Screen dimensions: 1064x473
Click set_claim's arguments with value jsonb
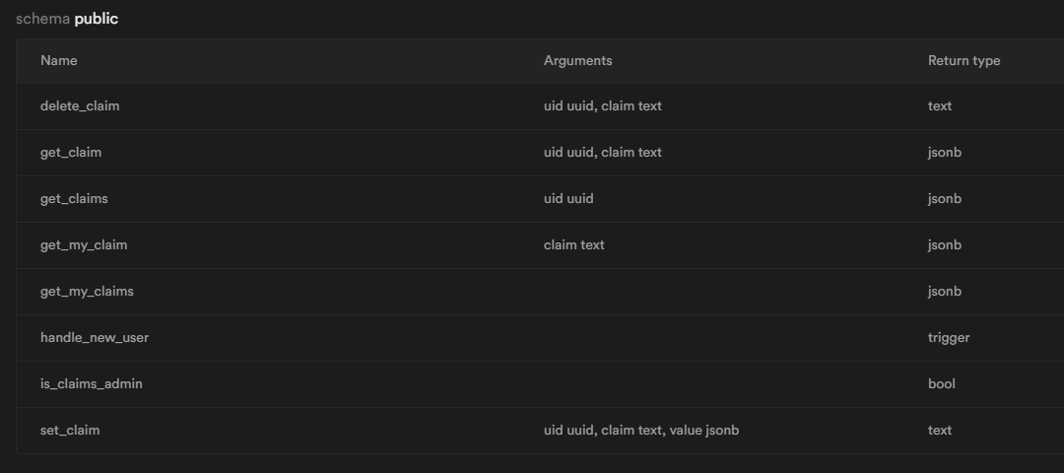pyautogui.click(x=641, y=431)
